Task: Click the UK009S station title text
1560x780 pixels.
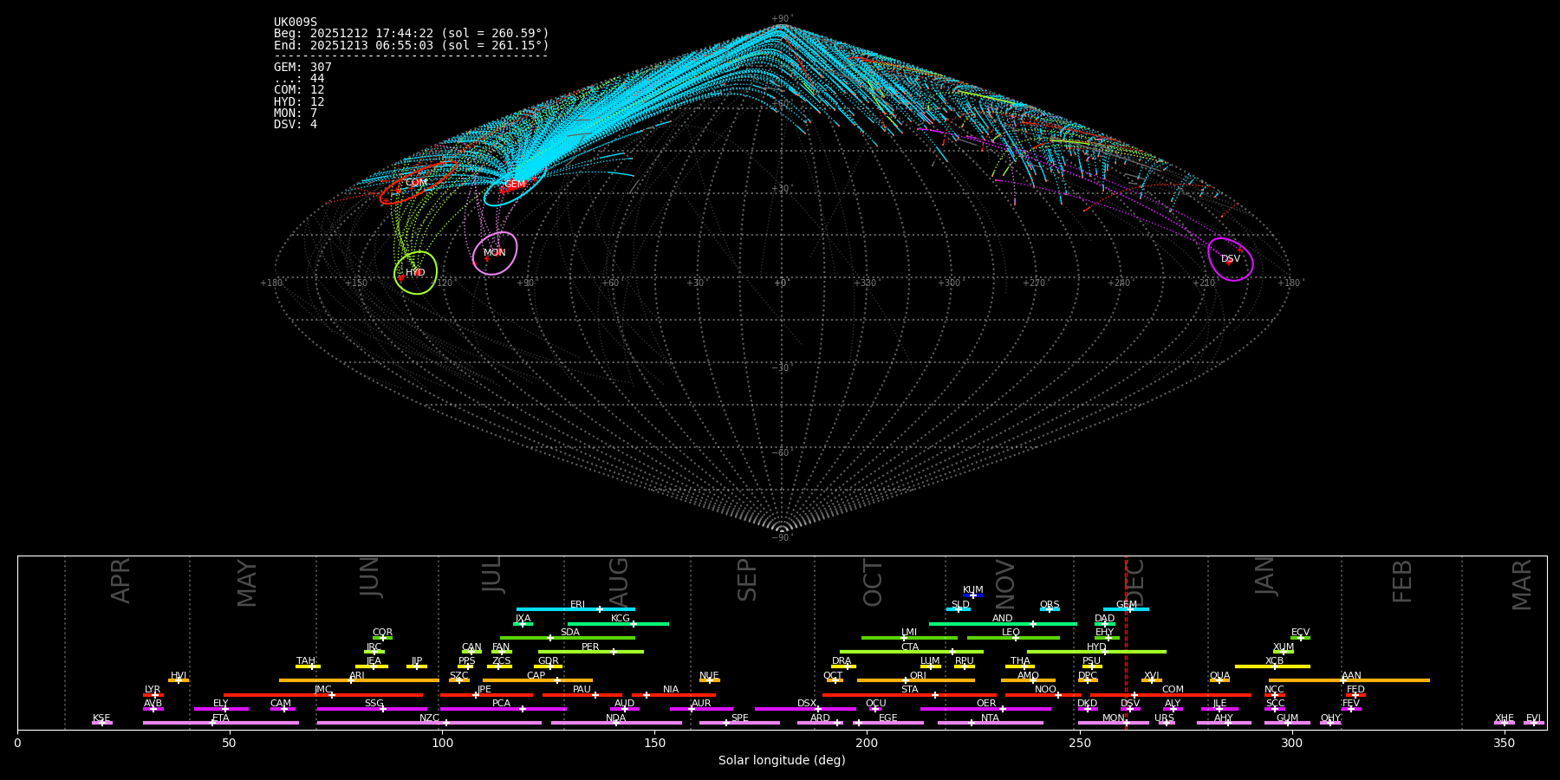Action: click(296, 23)
